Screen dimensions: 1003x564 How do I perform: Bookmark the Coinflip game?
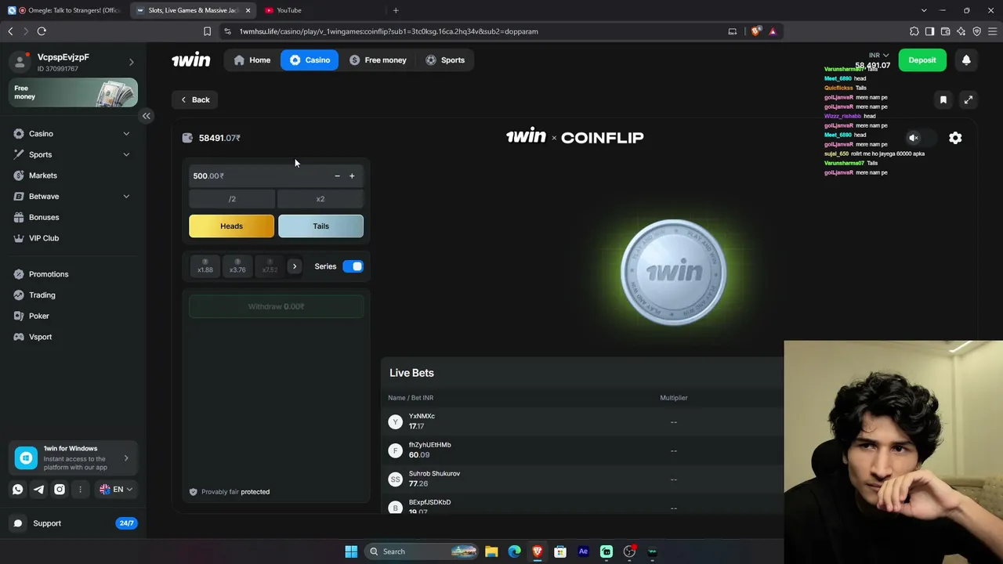pos(943,99)
